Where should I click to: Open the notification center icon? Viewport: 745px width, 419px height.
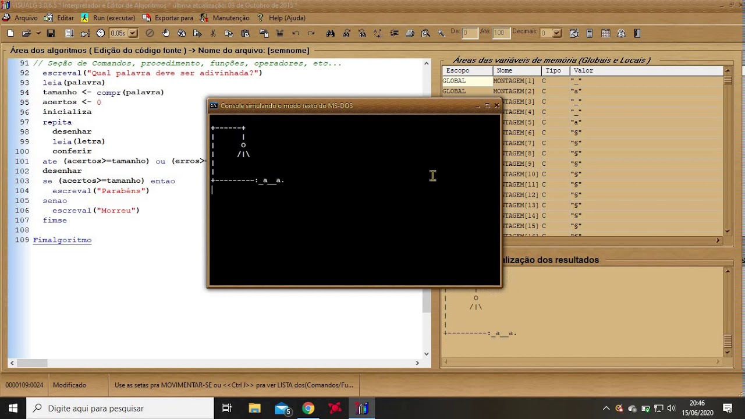click(x=728, y=408)
